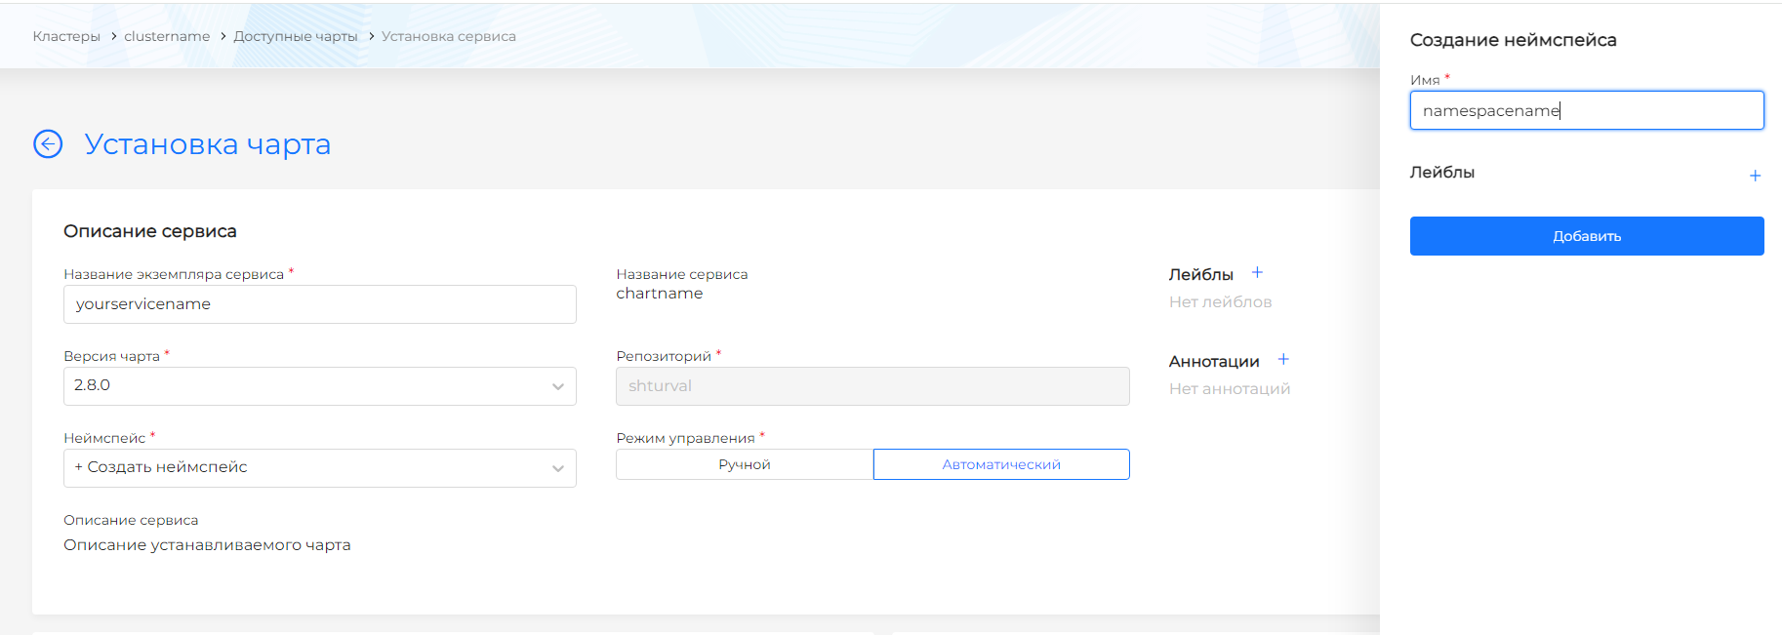The width and height of the screenshot is (1782, 635).
Task: Open clustername breadcrumb link
Action: click(x=167, y=36)
